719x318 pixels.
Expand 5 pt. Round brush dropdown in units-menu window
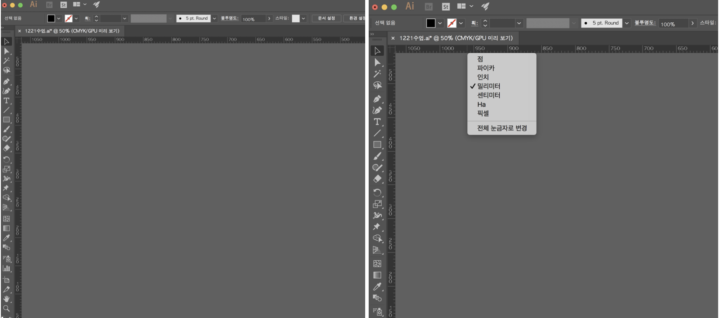click(627, 23)
